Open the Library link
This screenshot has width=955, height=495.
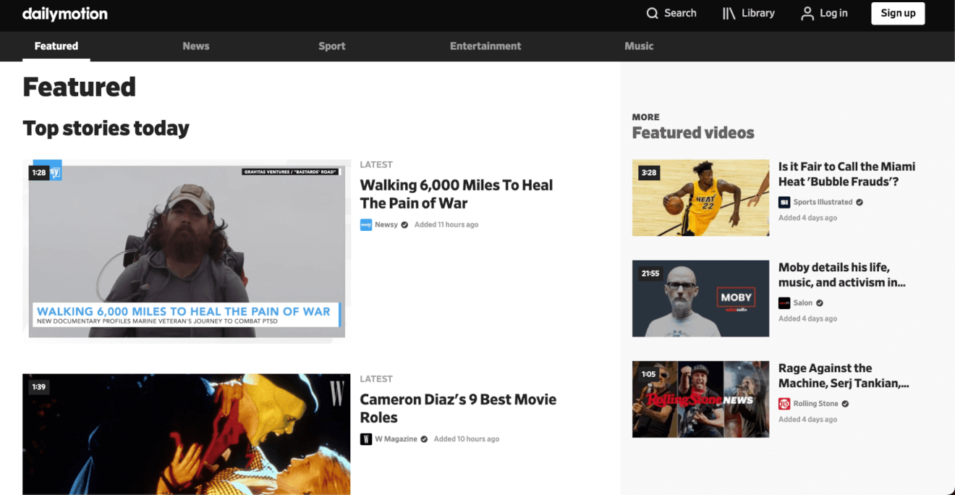(x=758, y=13)
